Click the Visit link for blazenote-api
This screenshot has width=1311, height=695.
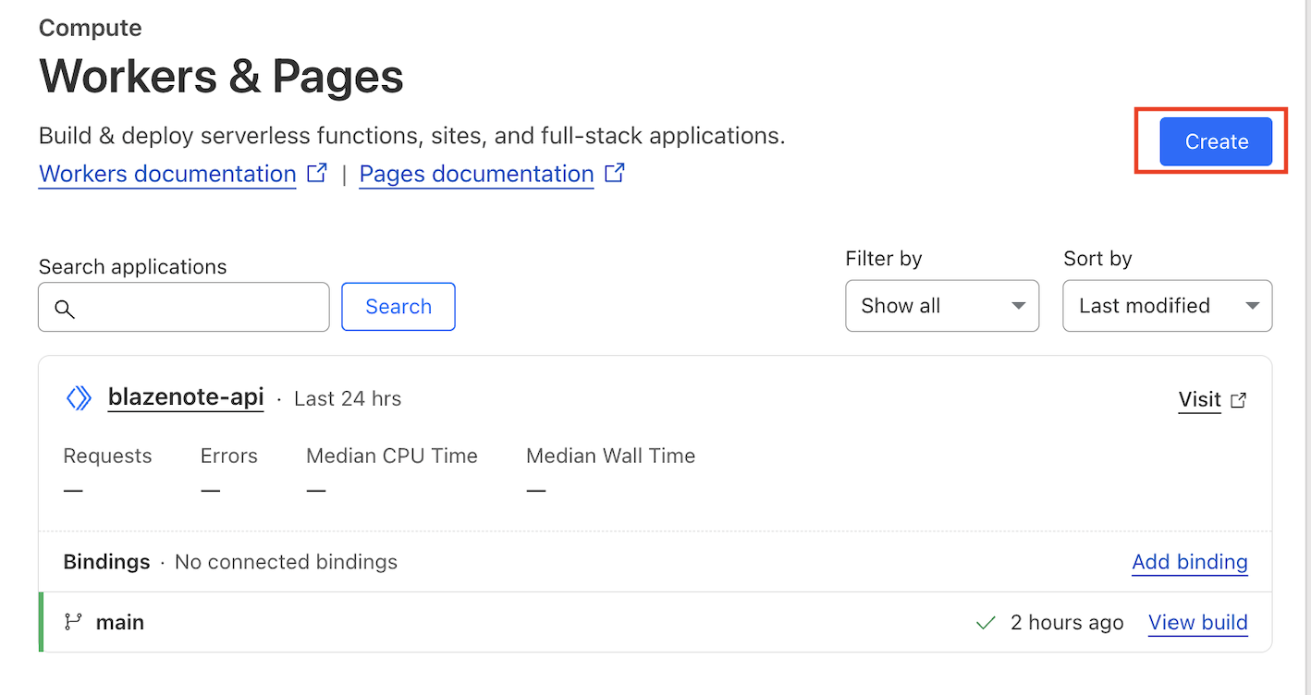click(1199, 399)
